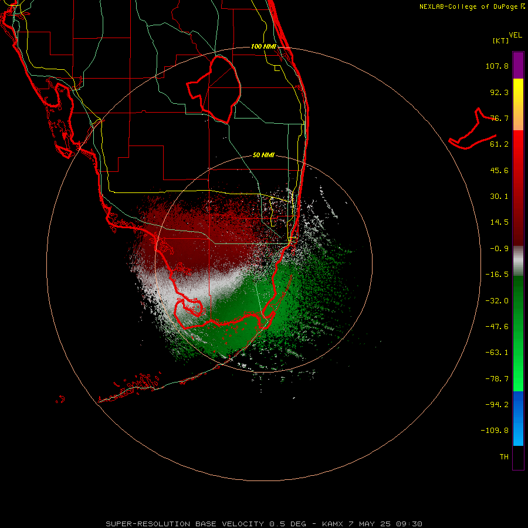This screenshot has width=528, height=528.
Task: Pick the black TH segment of the color bar
Action: (x=518, y=457)
